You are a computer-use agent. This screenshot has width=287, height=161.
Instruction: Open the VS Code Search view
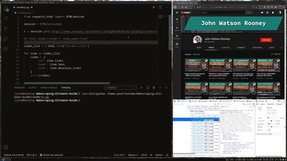[x=6, y=18]
